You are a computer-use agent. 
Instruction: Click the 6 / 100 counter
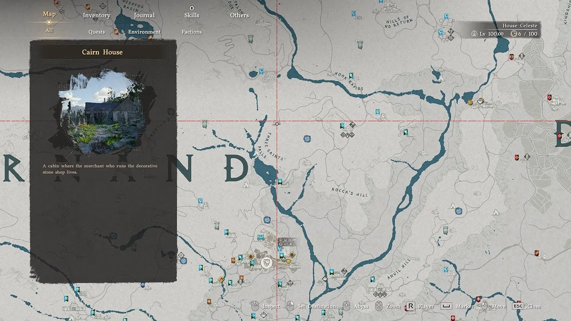[528, 34]
